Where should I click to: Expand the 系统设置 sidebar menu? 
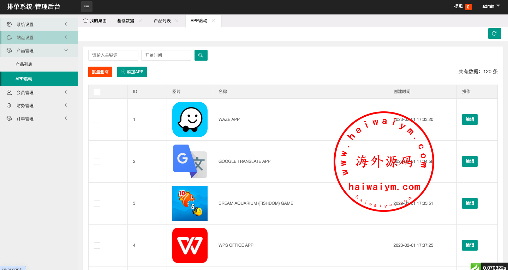pyautogui.click(x=39, y=24)
